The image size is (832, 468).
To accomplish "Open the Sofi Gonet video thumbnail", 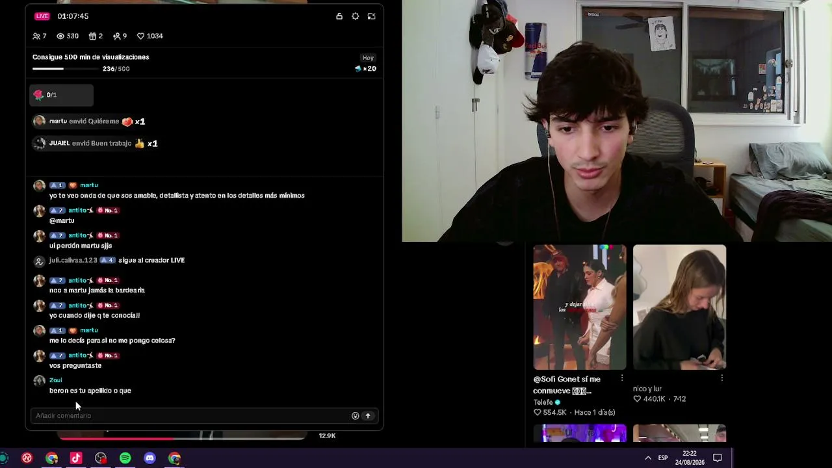I will [x=580, y=307].
